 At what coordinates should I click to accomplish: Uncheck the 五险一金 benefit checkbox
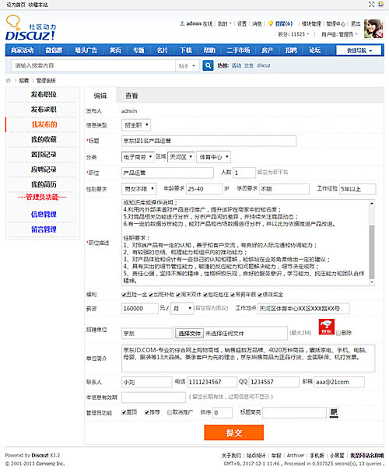pos(124,295)
